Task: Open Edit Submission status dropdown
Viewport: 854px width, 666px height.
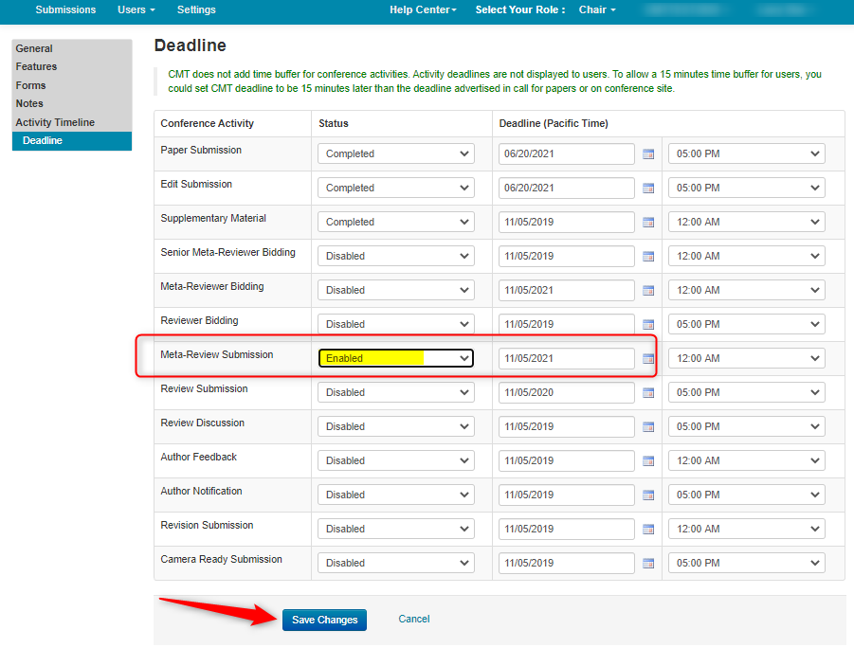Action: tap(396, 188)
